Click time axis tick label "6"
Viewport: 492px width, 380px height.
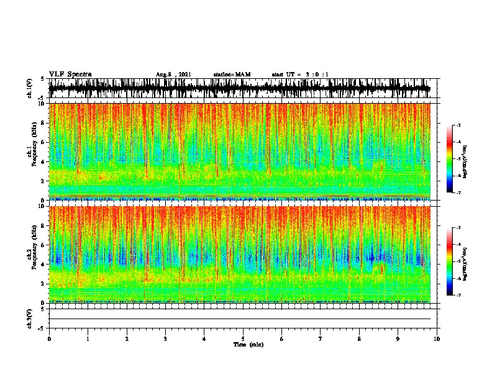[x=282, y=339]
